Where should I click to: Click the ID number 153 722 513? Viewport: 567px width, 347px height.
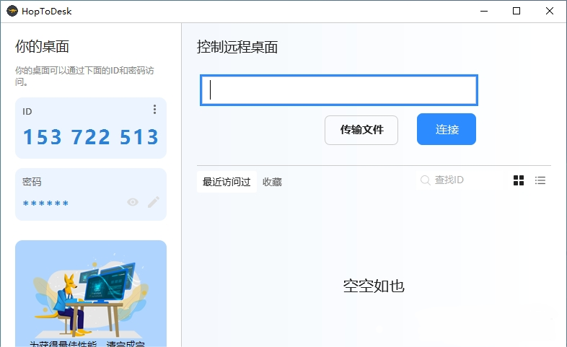pos(91,137)
